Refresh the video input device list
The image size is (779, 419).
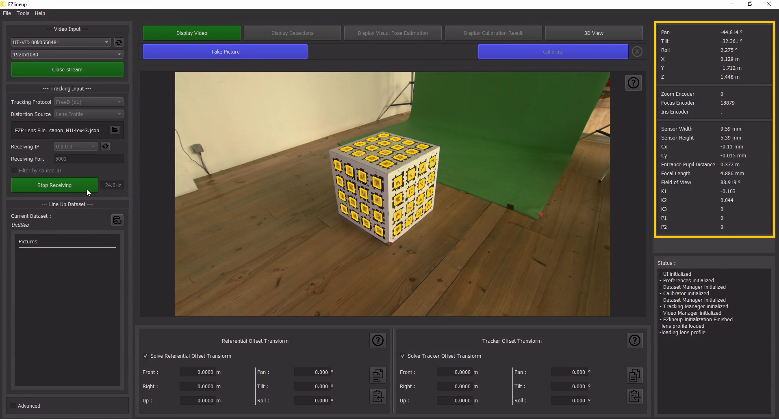click(119, 42)
